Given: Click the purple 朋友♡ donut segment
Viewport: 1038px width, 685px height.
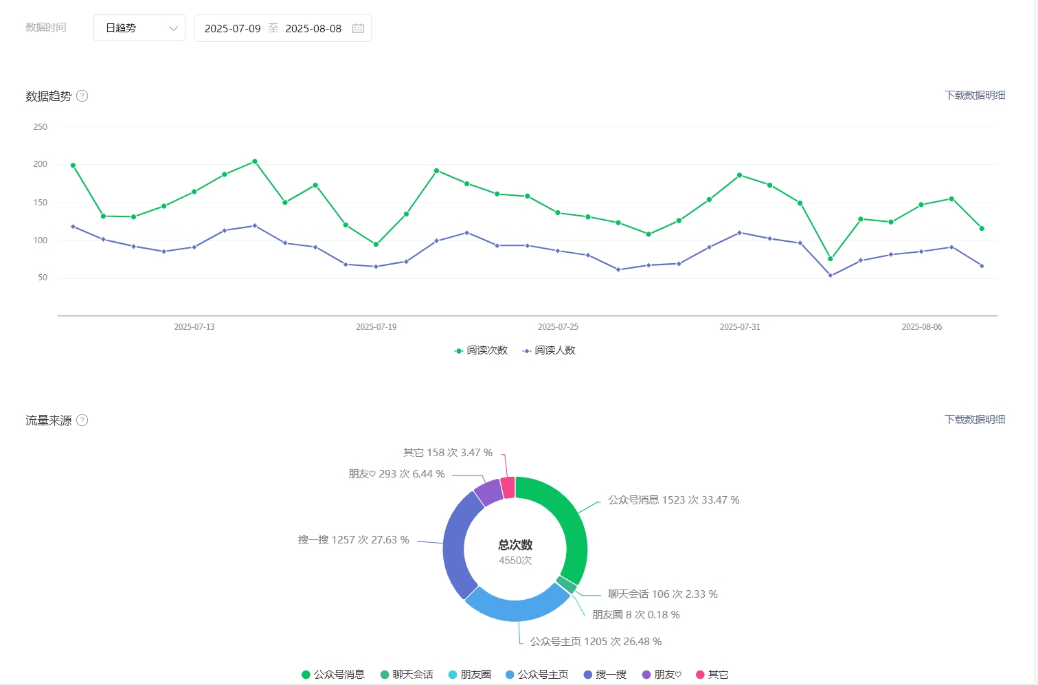Looking at the screenshot, I should pyautogui.click(x=488, y=493).
